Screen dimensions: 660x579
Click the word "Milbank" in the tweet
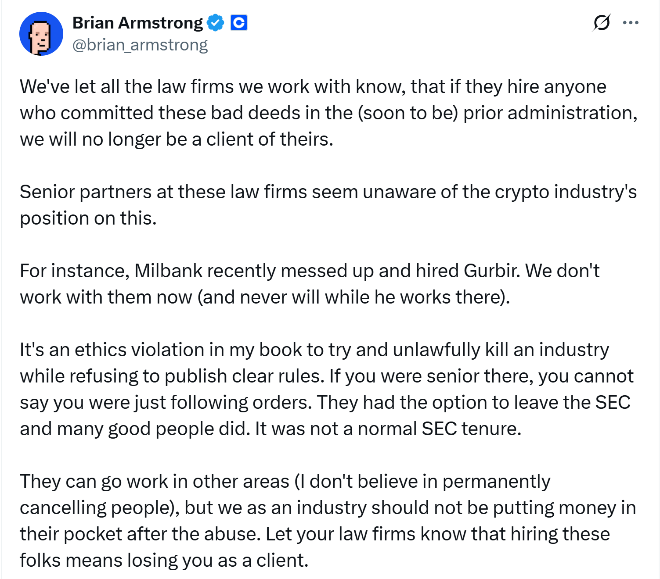(x=168, y=271)
